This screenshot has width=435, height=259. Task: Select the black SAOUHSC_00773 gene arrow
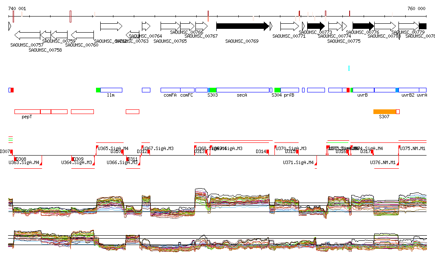(x=316, y=26)
